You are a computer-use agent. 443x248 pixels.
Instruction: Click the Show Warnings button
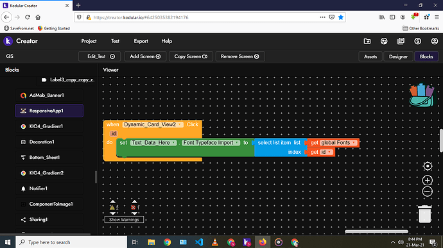[x=124, y=220]
